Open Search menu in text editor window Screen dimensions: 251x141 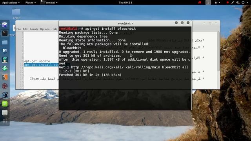(34, 29)
